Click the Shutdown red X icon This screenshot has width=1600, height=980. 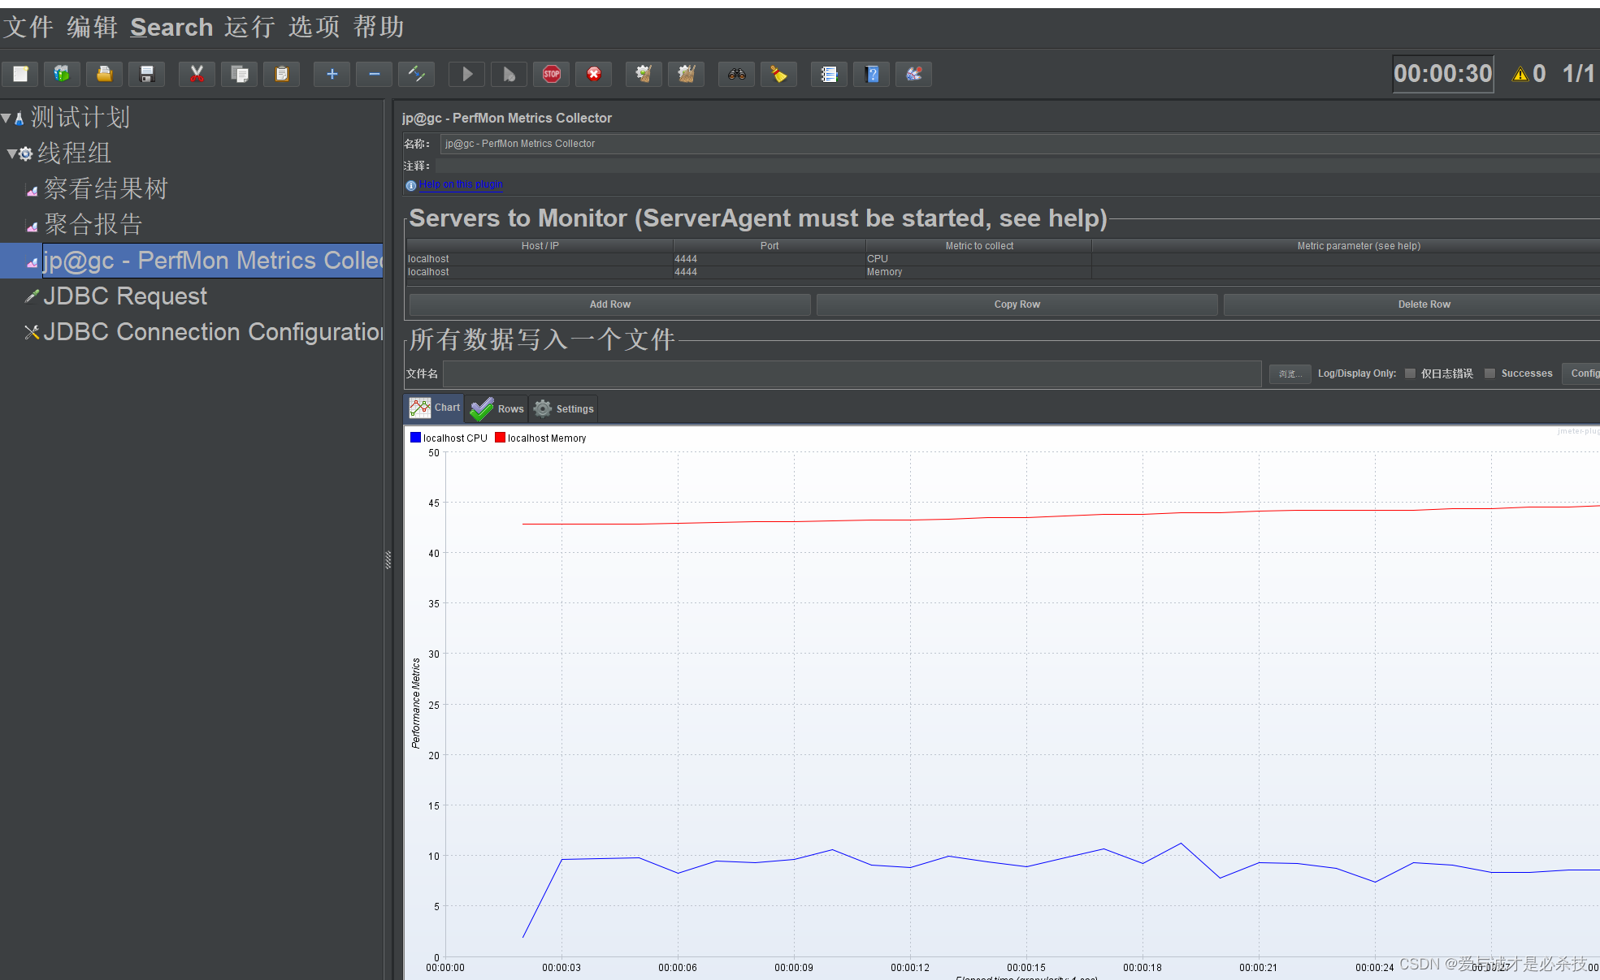click(x=594, y=75)
